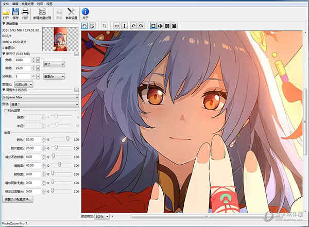Open the 像素/in resolution unit dropdown
The image size is (309, 227).
coord(54,77)
